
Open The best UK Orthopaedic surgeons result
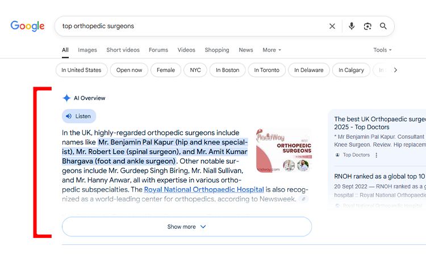tap(380, 123)
